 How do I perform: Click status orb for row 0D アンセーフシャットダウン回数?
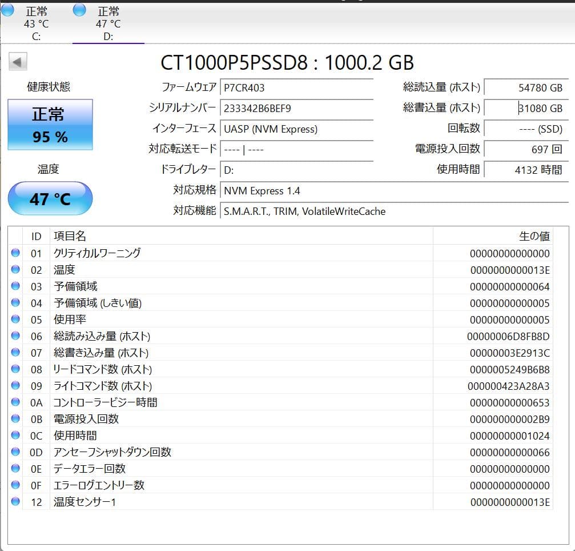click(15, 451)
